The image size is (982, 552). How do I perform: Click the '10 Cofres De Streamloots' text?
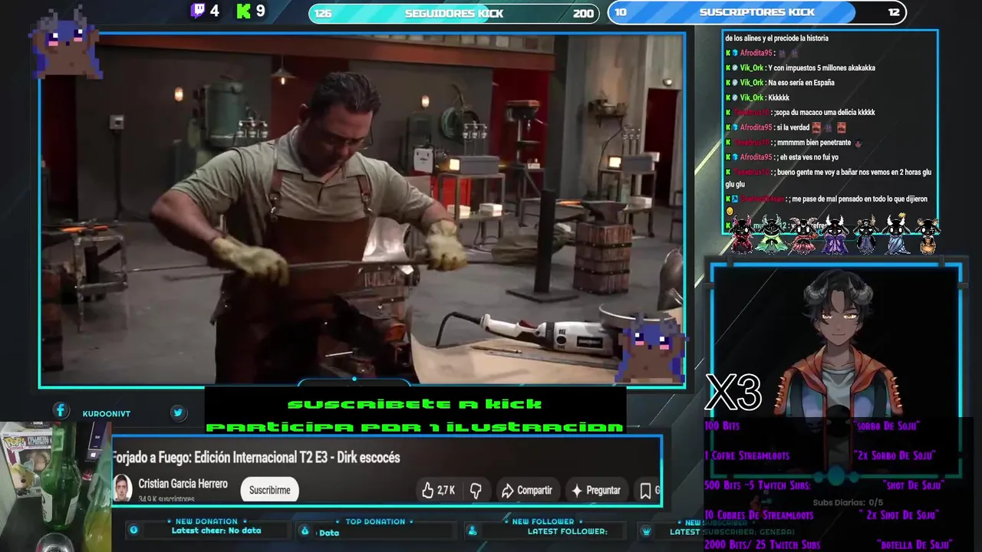[759, 515]
